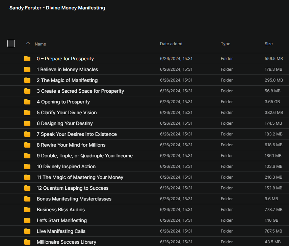Open 5 Clarify Your Divine Vision folder
289x246 pixels.
click(x=67, y=113)
